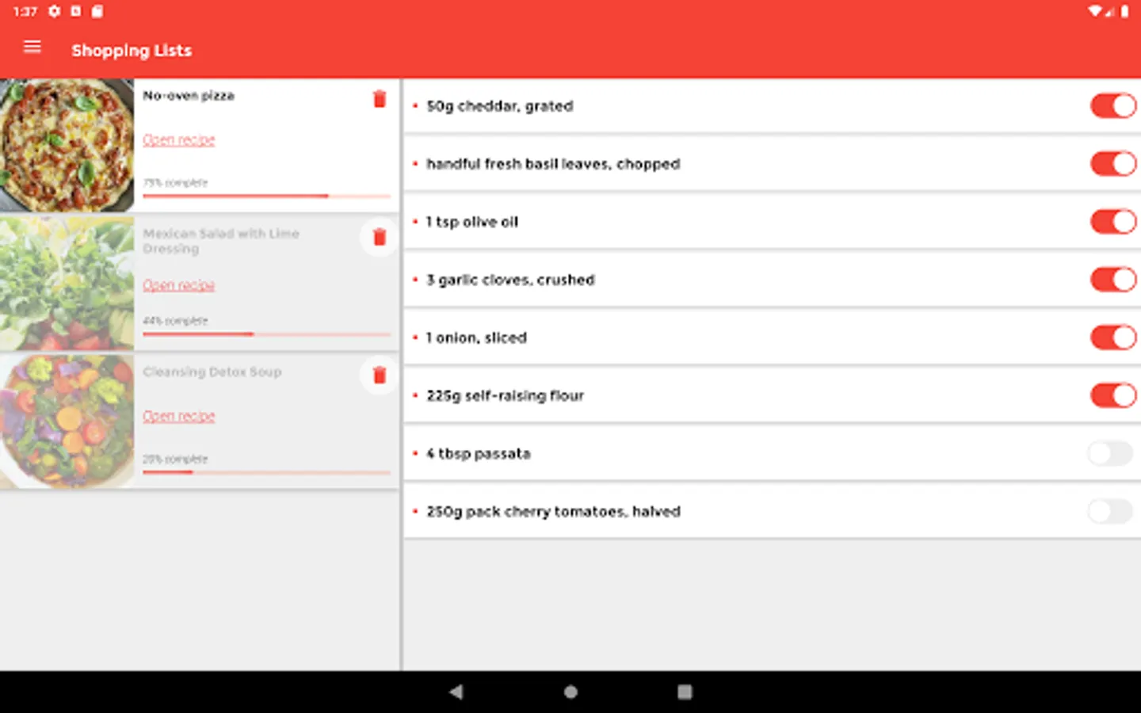Click the 4 tbsp passata text
Screen dimensions: 1141x713
[479, 454]
